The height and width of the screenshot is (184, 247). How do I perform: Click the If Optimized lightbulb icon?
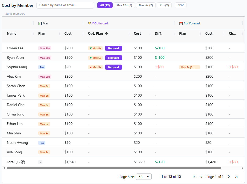[x=89, y=23]
